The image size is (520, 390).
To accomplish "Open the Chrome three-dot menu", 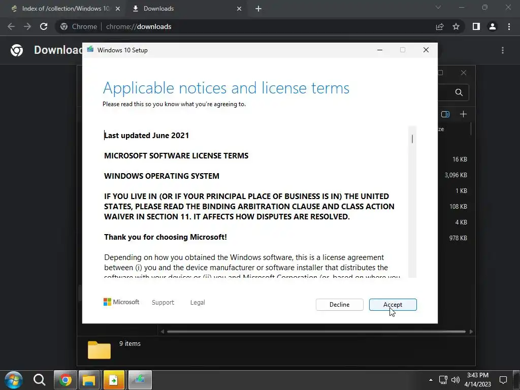I will point(509,26).
